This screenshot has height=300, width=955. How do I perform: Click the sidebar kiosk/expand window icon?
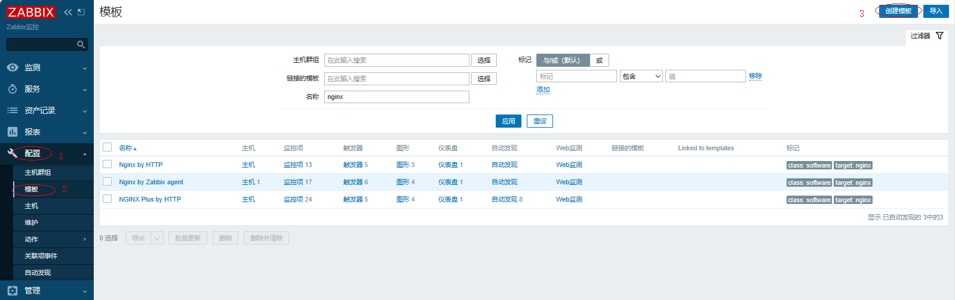point(81,12)
